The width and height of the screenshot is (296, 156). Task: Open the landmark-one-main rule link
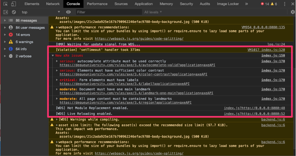(x=136, y=93)
